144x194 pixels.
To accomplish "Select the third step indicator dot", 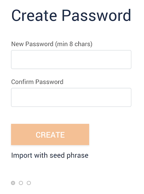I will (29, 183).
